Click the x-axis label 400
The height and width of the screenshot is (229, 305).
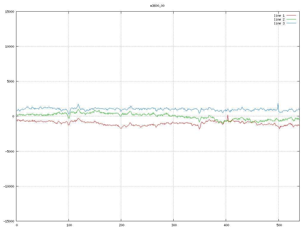[x=227, y=225]
